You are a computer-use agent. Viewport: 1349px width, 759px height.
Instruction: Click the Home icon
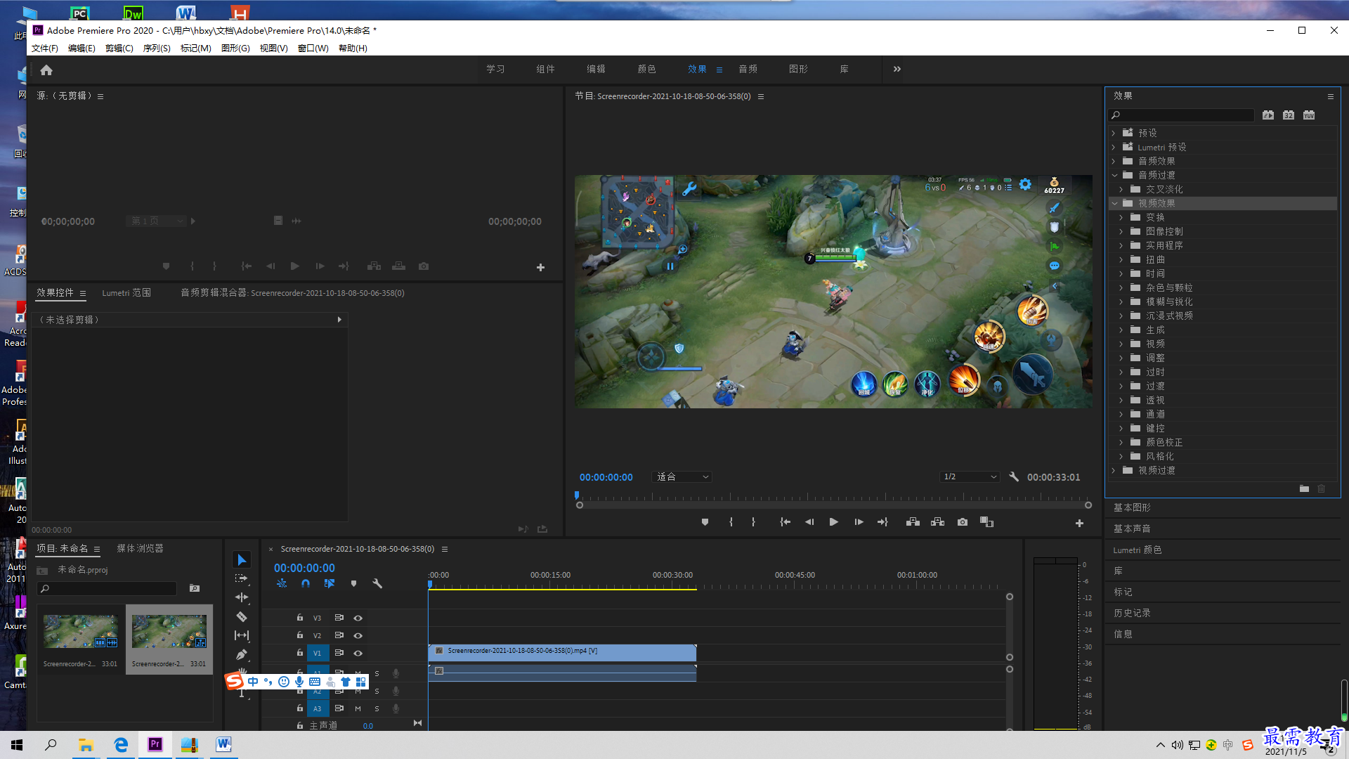pos(46,70)
